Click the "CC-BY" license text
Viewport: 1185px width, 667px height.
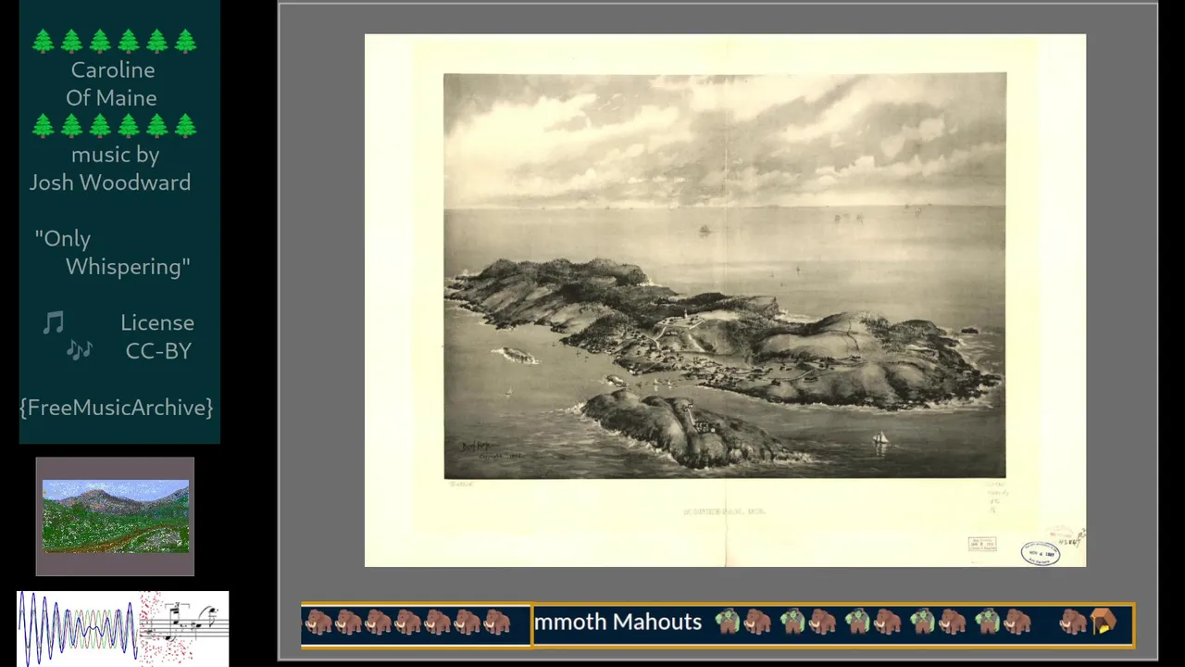click(x=158, y=351)
